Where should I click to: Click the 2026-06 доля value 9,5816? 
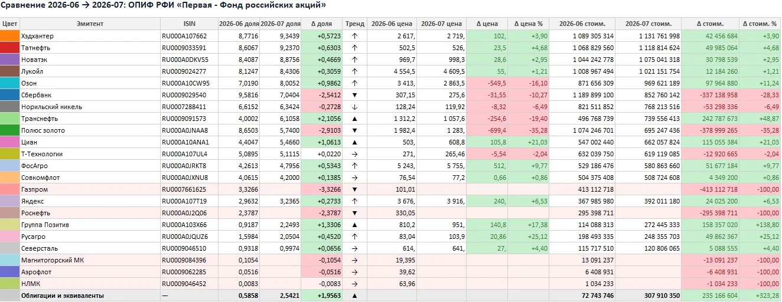pyautogui.click(x=247, y=95)
